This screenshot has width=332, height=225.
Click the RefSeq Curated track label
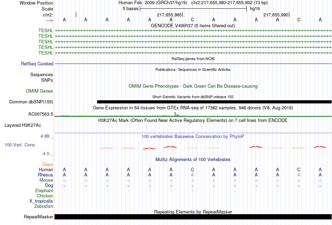(37, 64)
